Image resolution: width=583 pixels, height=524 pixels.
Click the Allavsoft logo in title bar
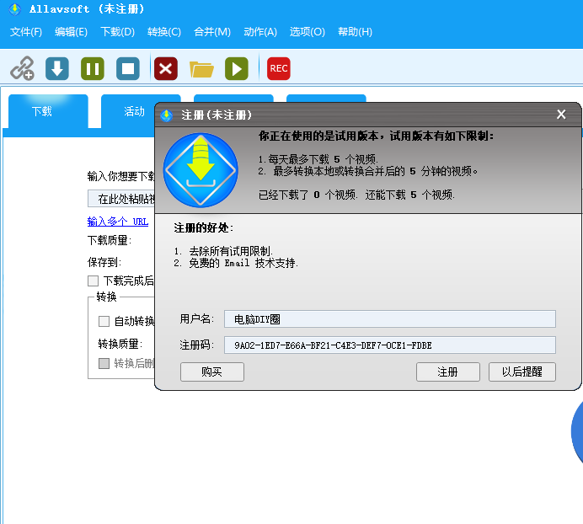(15, 9)
